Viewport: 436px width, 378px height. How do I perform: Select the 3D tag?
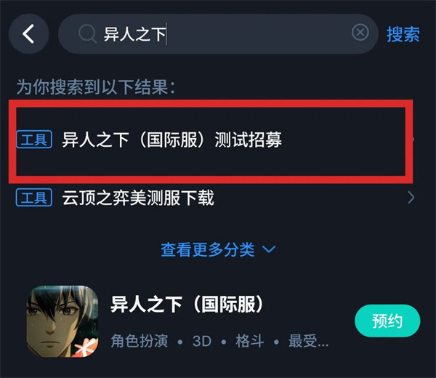tap(202, 341)
